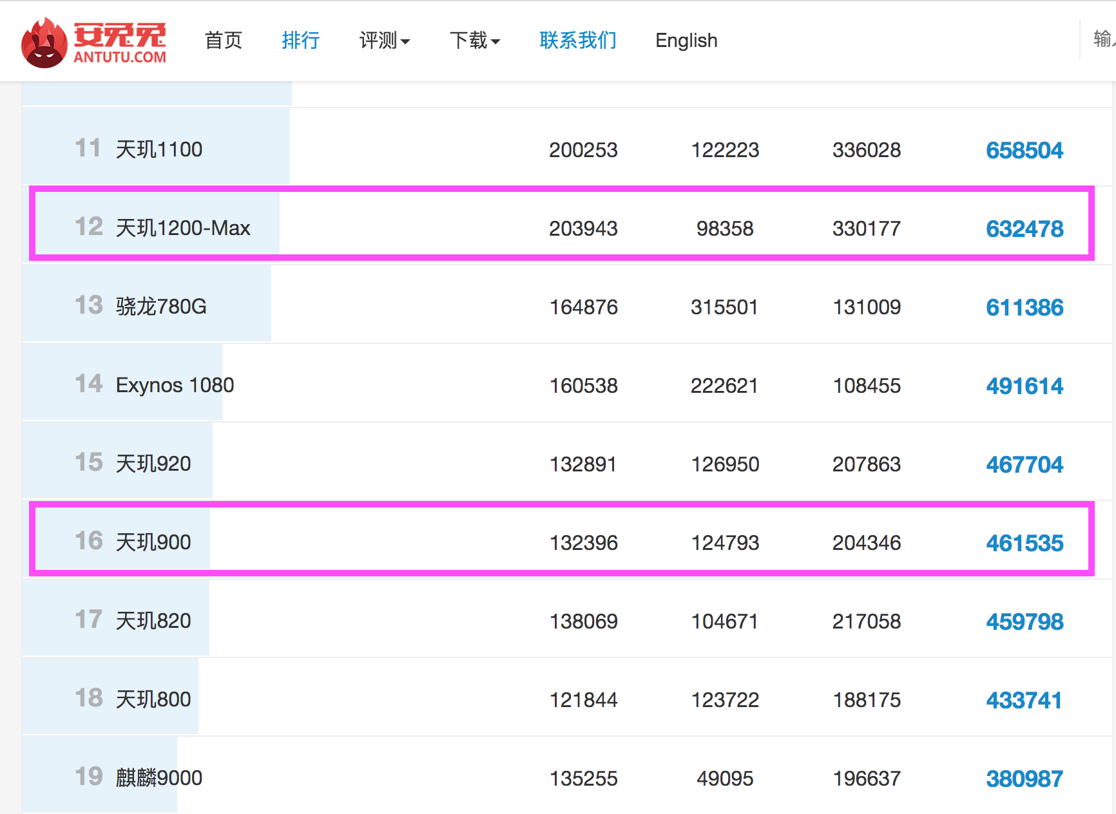Click total score 658504
The image size is (1116, 814).
pyautogui.click(x=1025, y=150)
